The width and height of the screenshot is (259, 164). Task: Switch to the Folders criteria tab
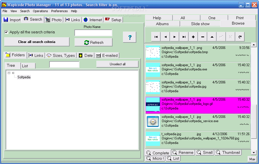coord(15,55)
